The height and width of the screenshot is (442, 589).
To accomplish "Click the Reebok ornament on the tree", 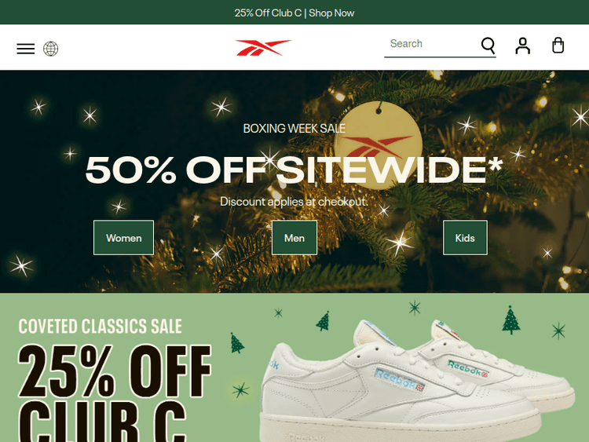I will [x=378, y=144].
